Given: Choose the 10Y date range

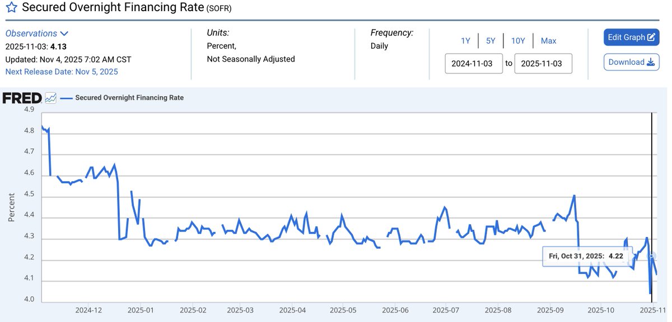Looking at the screenshot, I should [518, 41].
